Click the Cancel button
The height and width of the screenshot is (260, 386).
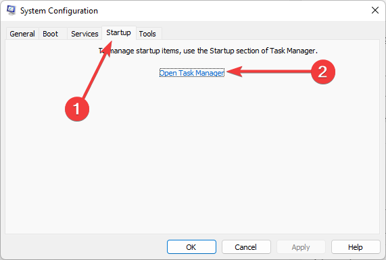click(246, 247)
